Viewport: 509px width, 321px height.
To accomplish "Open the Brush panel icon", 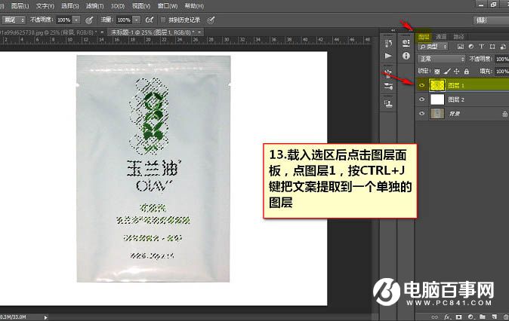I will coord(388,74).
